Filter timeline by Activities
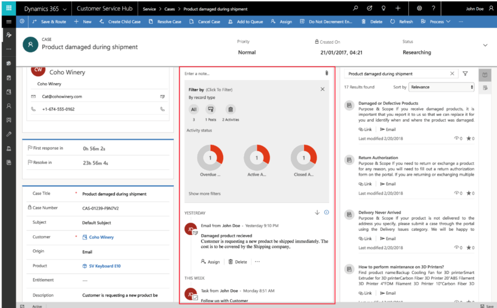The width and height of the screenshot is (497, 308). click(231, 109)
